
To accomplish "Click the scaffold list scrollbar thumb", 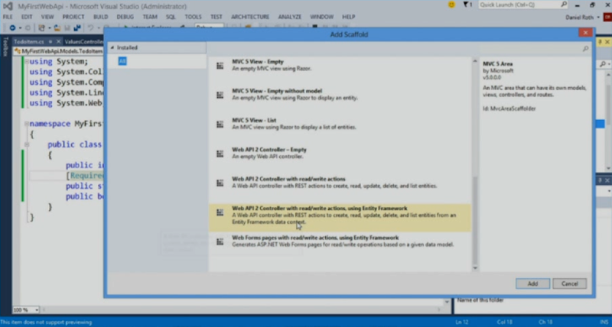I will click(474, 220).
